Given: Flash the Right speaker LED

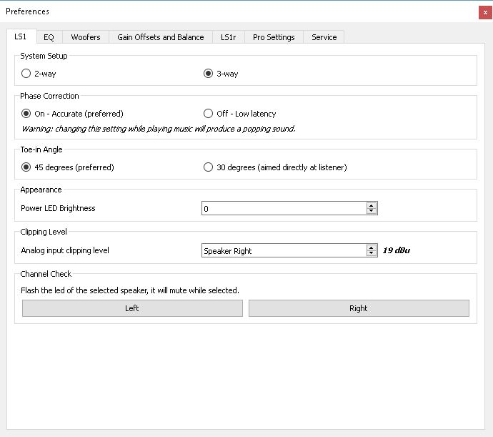Looking at the screenshot, I should [x=359, y=308].
